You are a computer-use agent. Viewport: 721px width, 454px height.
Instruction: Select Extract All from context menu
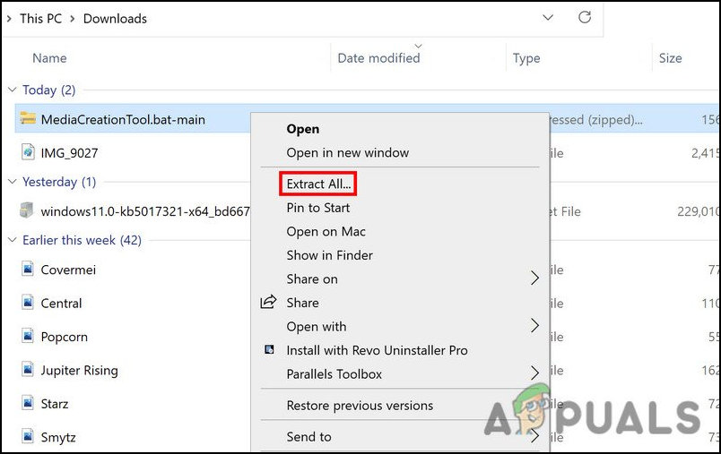point(319,184)
